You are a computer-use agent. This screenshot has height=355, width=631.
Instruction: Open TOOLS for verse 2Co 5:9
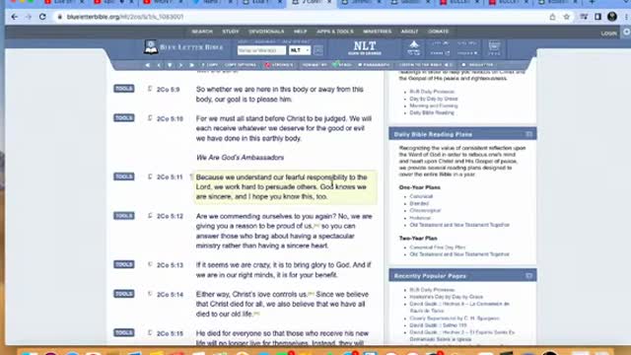click(124, 89)
